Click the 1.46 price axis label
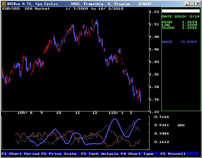The height and width of the screenshot is (158, 202). [x=154, y=49]
